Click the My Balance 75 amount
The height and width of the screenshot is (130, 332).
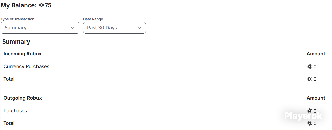[x=48, y=5]
